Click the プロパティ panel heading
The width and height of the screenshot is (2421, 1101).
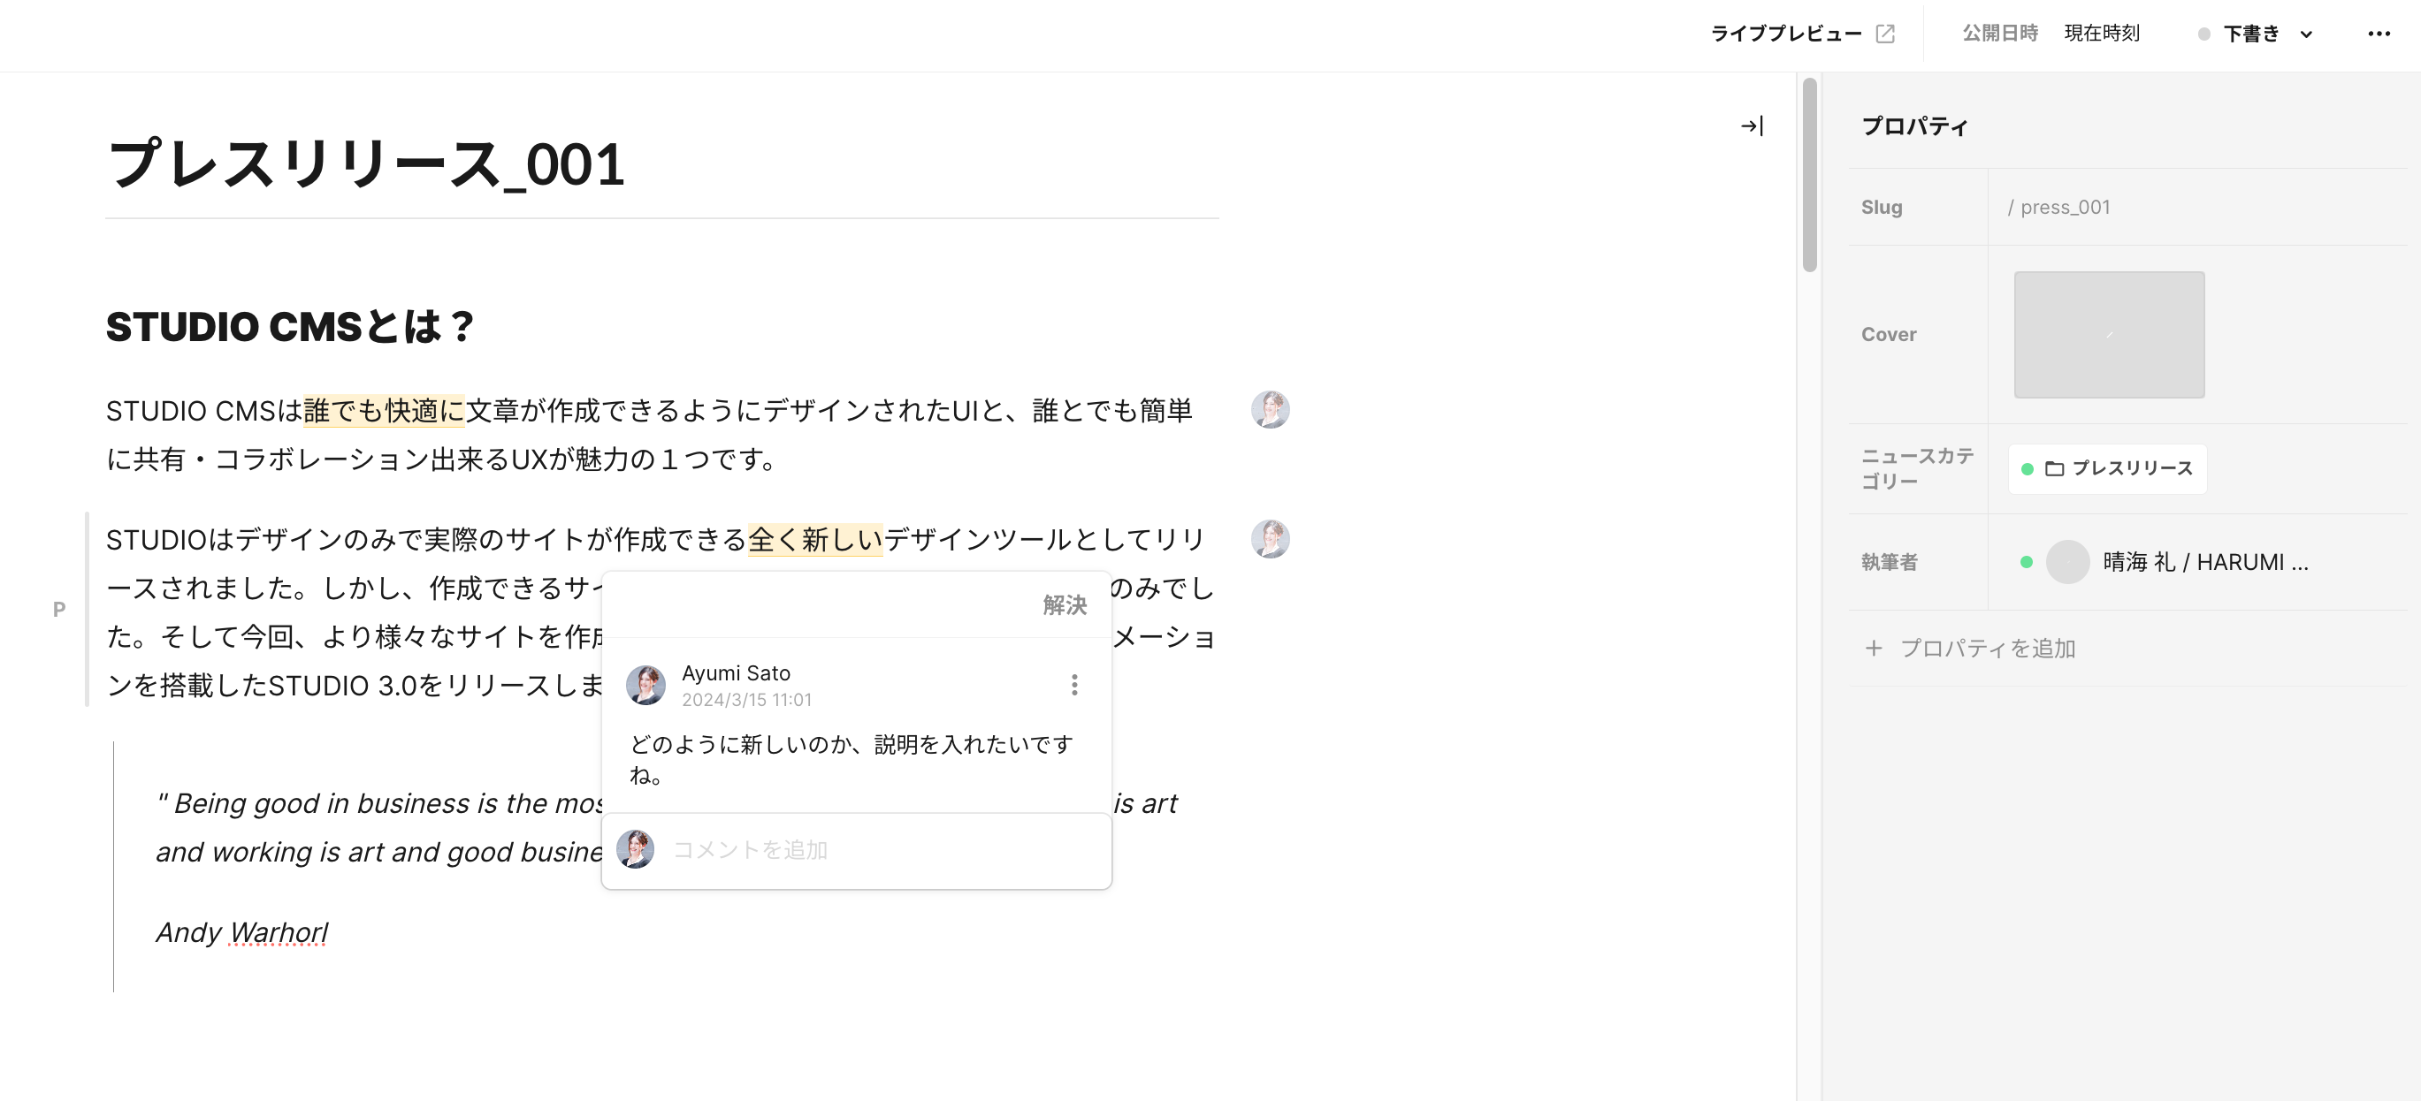[1914, 125]
